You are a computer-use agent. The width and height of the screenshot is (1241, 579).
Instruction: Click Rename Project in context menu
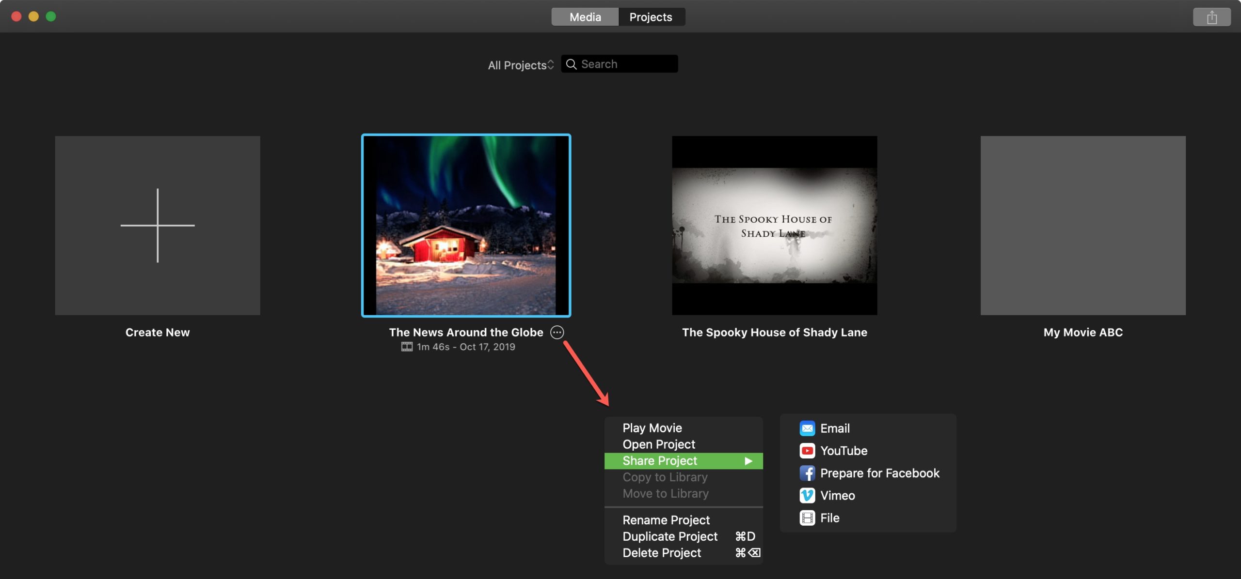[x=666, y=520]
